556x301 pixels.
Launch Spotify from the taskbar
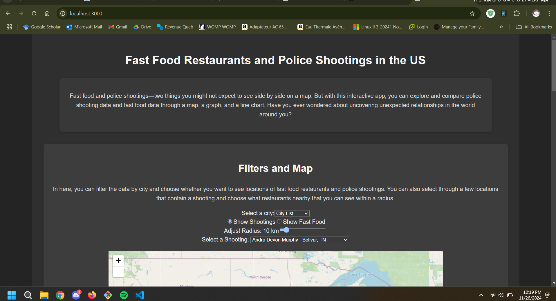point(124,295)
